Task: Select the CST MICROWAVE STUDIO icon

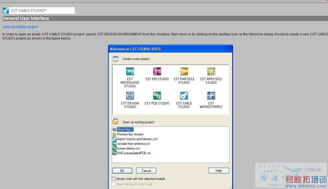Action: click(x=130, y=71)
